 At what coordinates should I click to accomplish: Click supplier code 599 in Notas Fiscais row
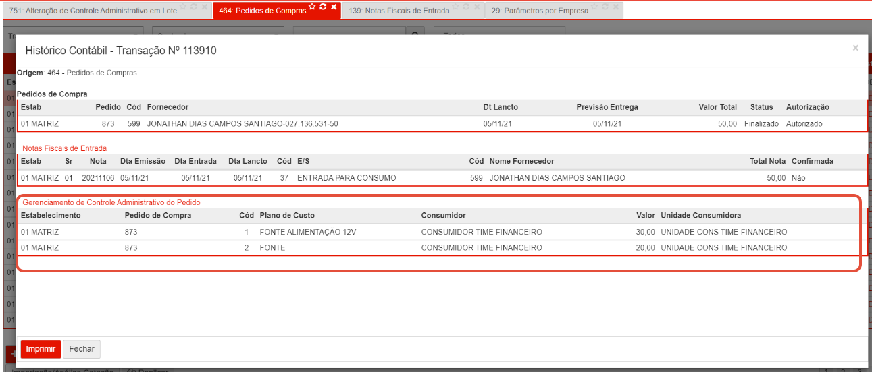click(477, 178)
